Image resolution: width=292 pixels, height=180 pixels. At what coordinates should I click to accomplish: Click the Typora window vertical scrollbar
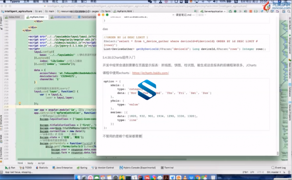(x=278, y=153)
